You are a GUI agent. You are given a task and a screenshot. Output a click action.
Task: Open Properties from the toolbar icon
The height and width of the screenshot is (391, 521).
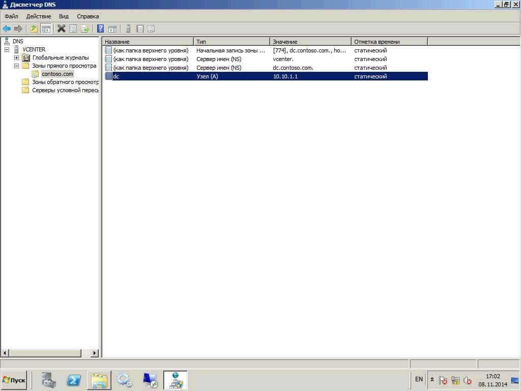[73, 29]
